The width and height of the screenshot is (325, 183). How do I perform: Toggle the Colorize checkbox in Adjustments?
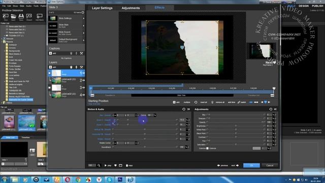point(208,148)
